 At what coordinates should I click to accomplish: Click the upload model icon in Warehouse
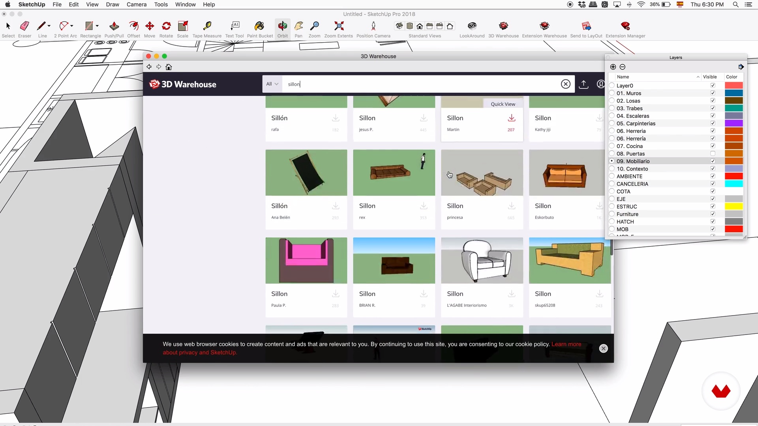(584, 84)
